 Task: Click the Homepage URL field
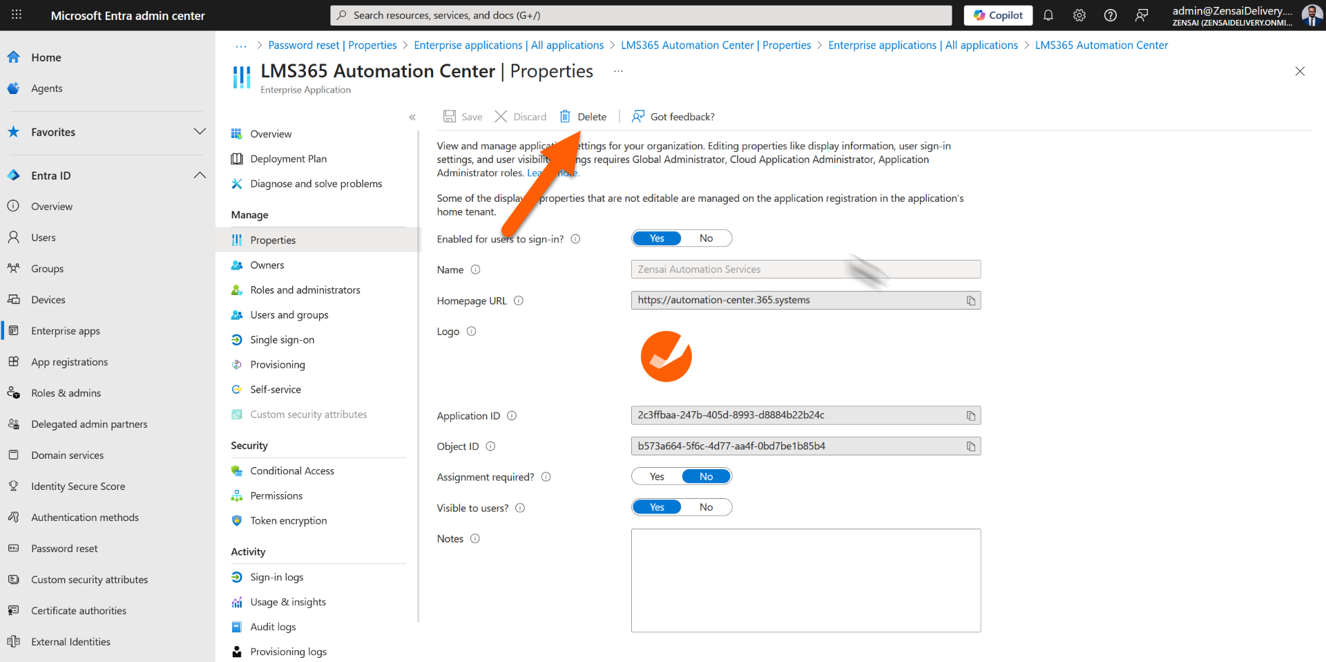(x=805, y=301)
